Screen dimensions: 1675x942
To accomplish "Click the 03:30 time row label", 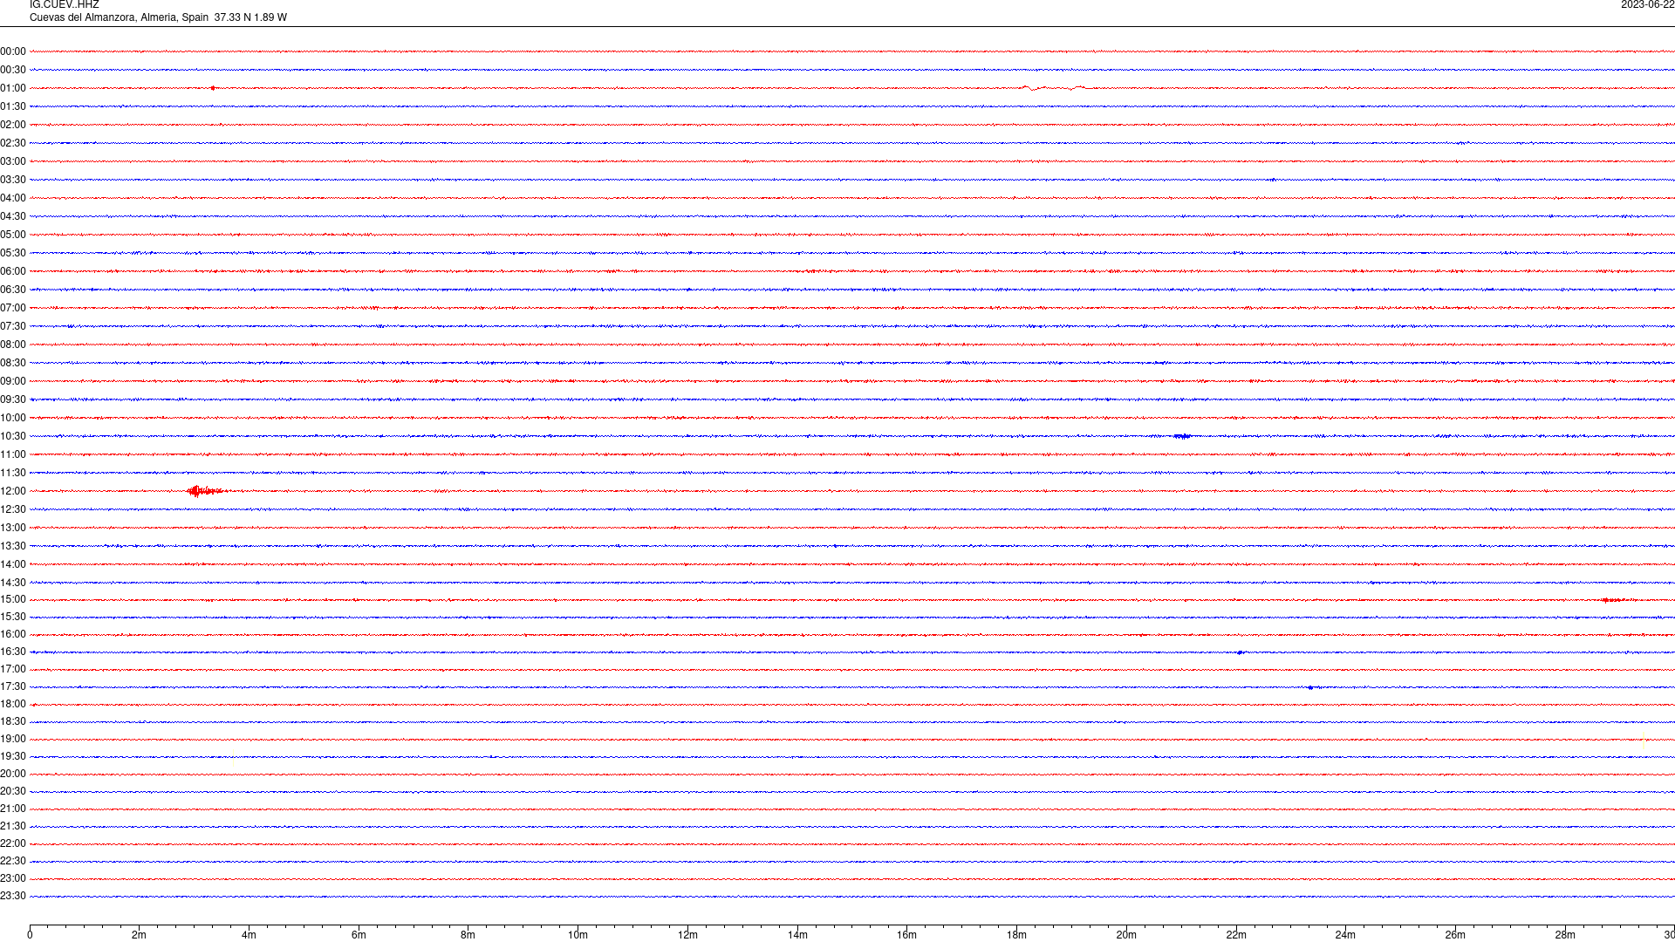I will coord(13,180).
